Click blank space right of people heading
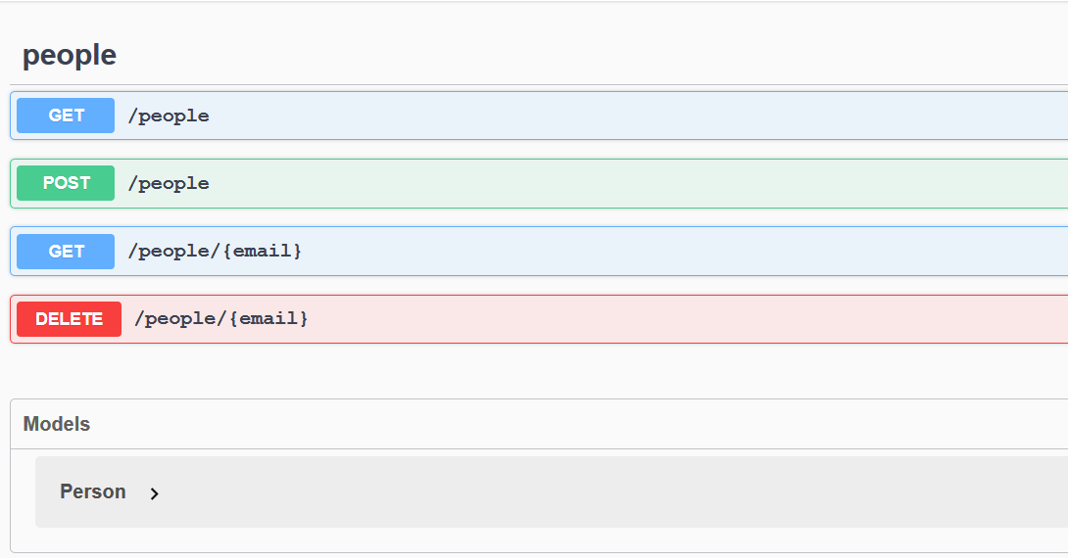 point(588,55)
